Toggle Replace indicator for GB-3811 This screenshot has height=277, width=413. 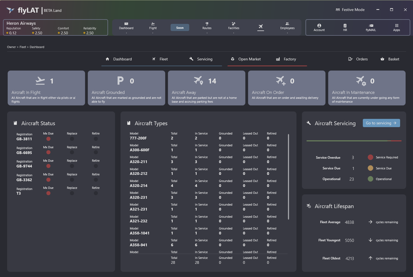point(72,139)
